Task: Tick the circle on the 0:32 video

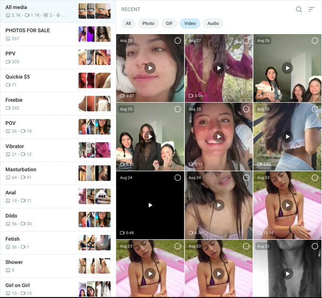Action: coord(178,109)
